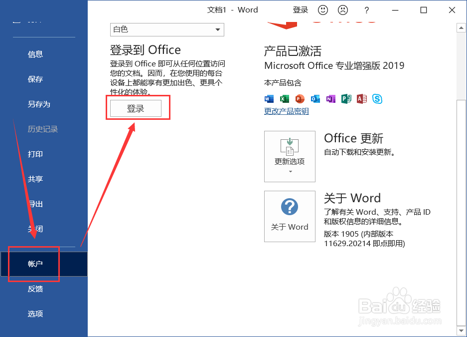Click the OneNote app icon
The image size is (467, 337).
331,99
